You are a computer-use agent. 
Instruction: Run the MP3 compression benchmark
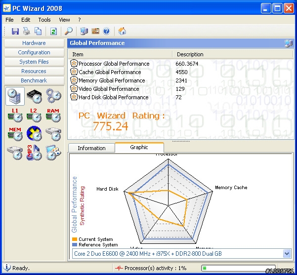coord(34,153)
